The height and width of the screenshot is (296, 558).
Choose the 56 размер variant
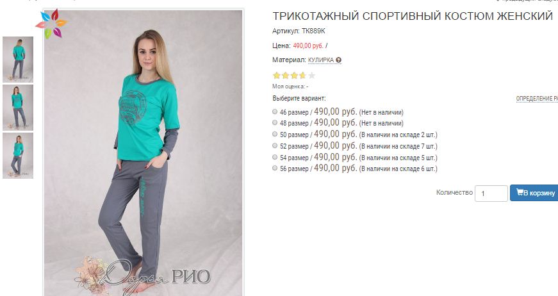(x=275, y=168)
